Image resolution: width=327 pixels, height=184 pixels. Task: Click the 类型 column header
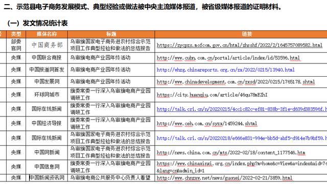click(16, 34)
